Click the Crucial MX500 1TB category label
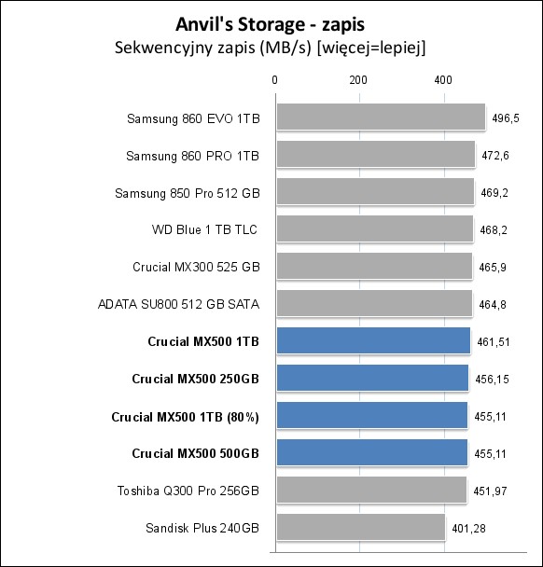This screenshot has height=567, width=543. click(203, 341)
